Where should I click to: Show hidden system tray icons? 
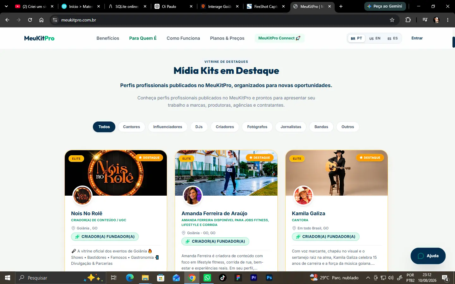click(368, 278)
